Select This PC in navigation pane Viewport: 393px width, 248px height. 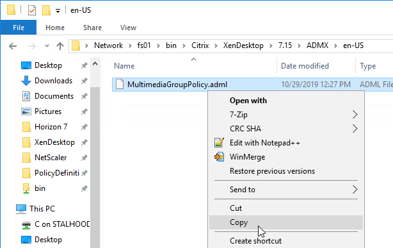coord(42,209)
